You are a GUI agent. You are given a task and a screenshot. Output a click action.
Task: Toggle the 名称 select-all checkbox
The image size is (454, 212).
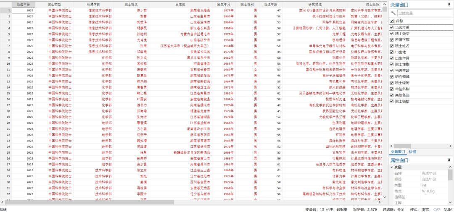pyautogui.click(x=392, y=21)
